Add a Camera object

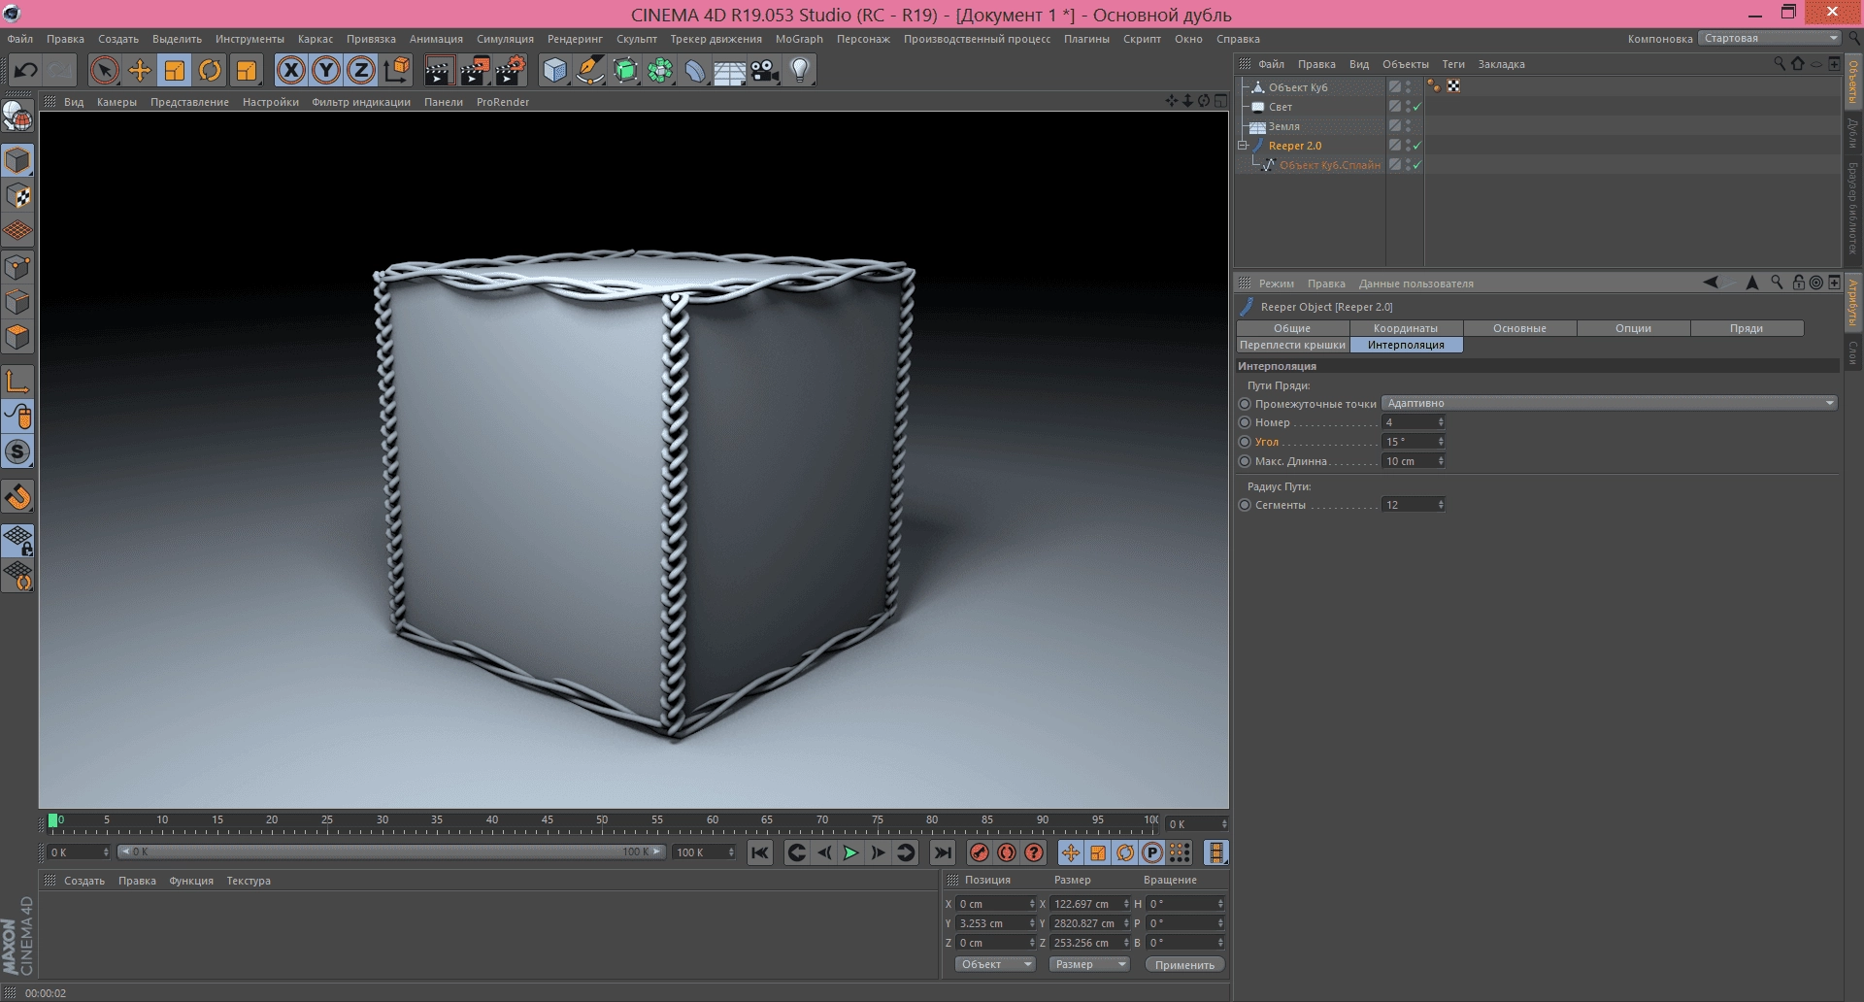click(765, 70)
